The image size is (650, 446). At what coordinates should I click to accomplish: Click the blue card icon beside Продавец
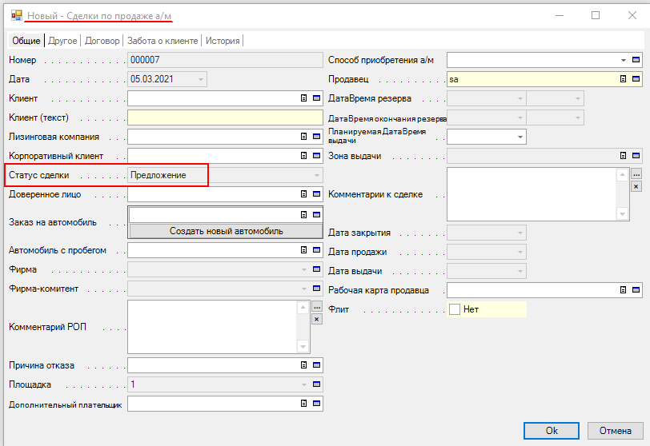point(636,79)
